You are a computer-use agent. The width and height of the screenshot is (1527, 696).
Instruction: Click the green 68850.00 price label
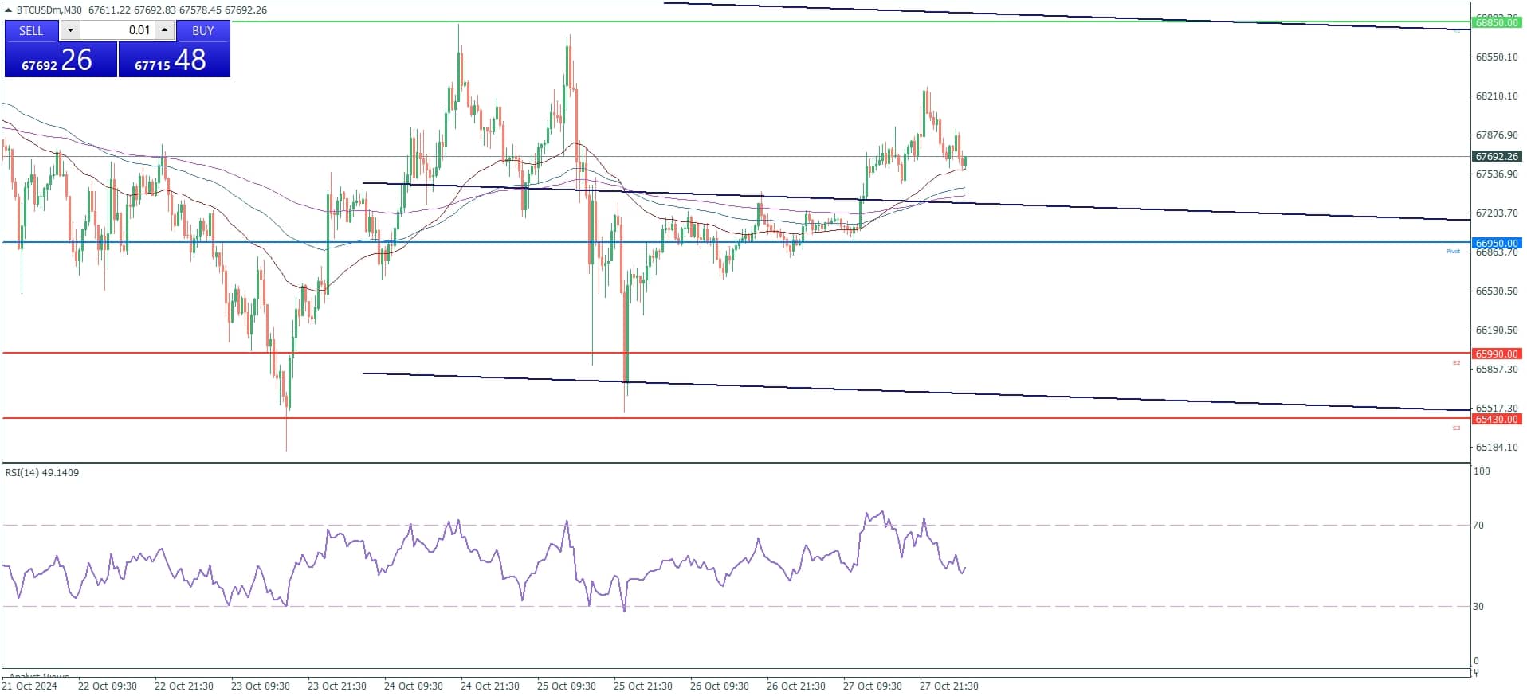coord(1497,23)
